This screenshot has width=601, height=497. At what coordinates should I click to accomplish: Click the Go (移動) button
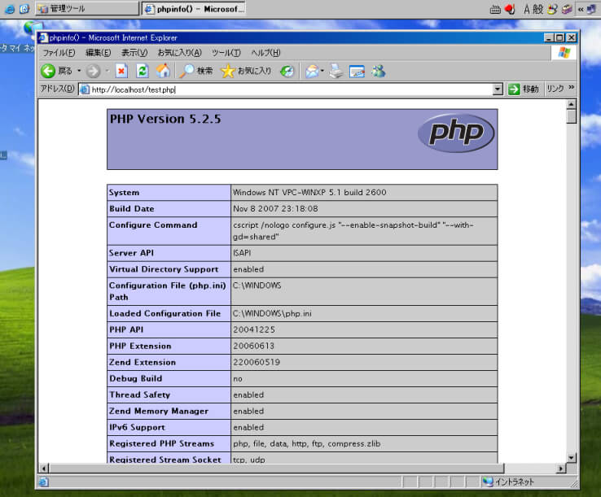pos(523,89)
